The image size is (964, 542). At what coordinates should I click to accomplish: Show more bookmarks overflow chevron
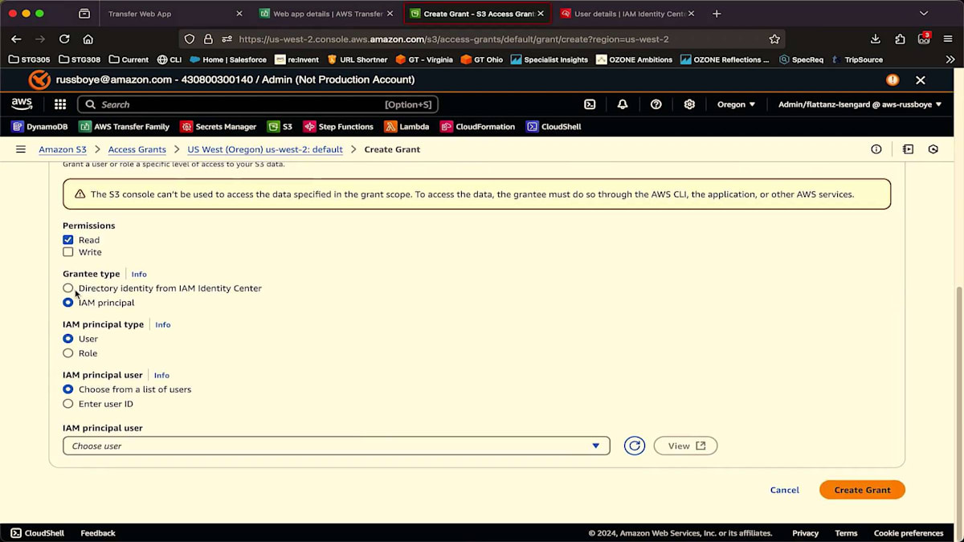tap(950, 59)
